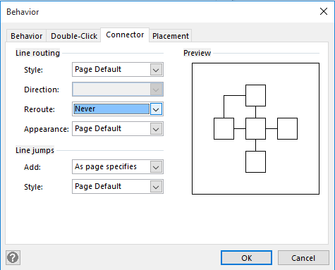
Task: Expand the Line routing Style dropdown arrow
Action: [156, 70]
